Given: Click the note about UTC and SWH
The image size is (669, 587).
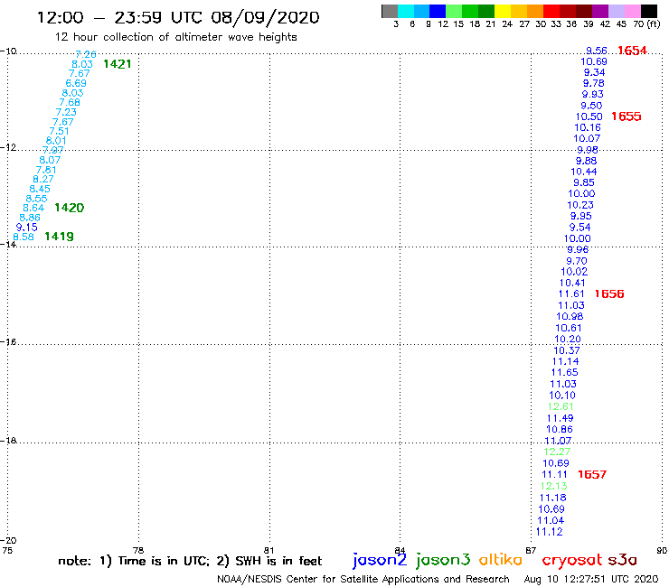Looking at the screenshot, I should [x=190, y=561].
